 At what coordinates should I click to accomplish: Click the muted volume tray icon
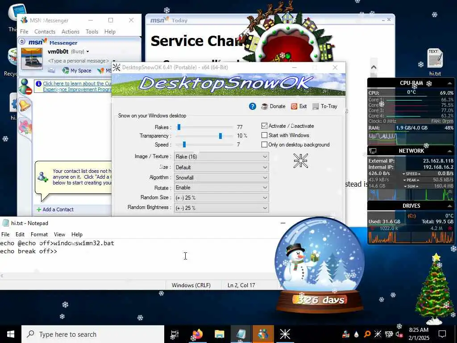[x=399, y=334]
